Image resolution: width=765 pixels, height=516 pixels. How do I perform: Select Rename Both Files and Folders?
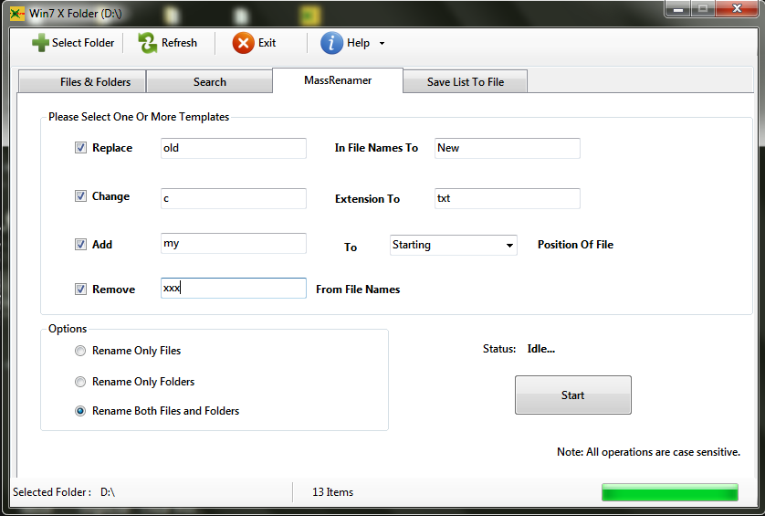point(80,411)
